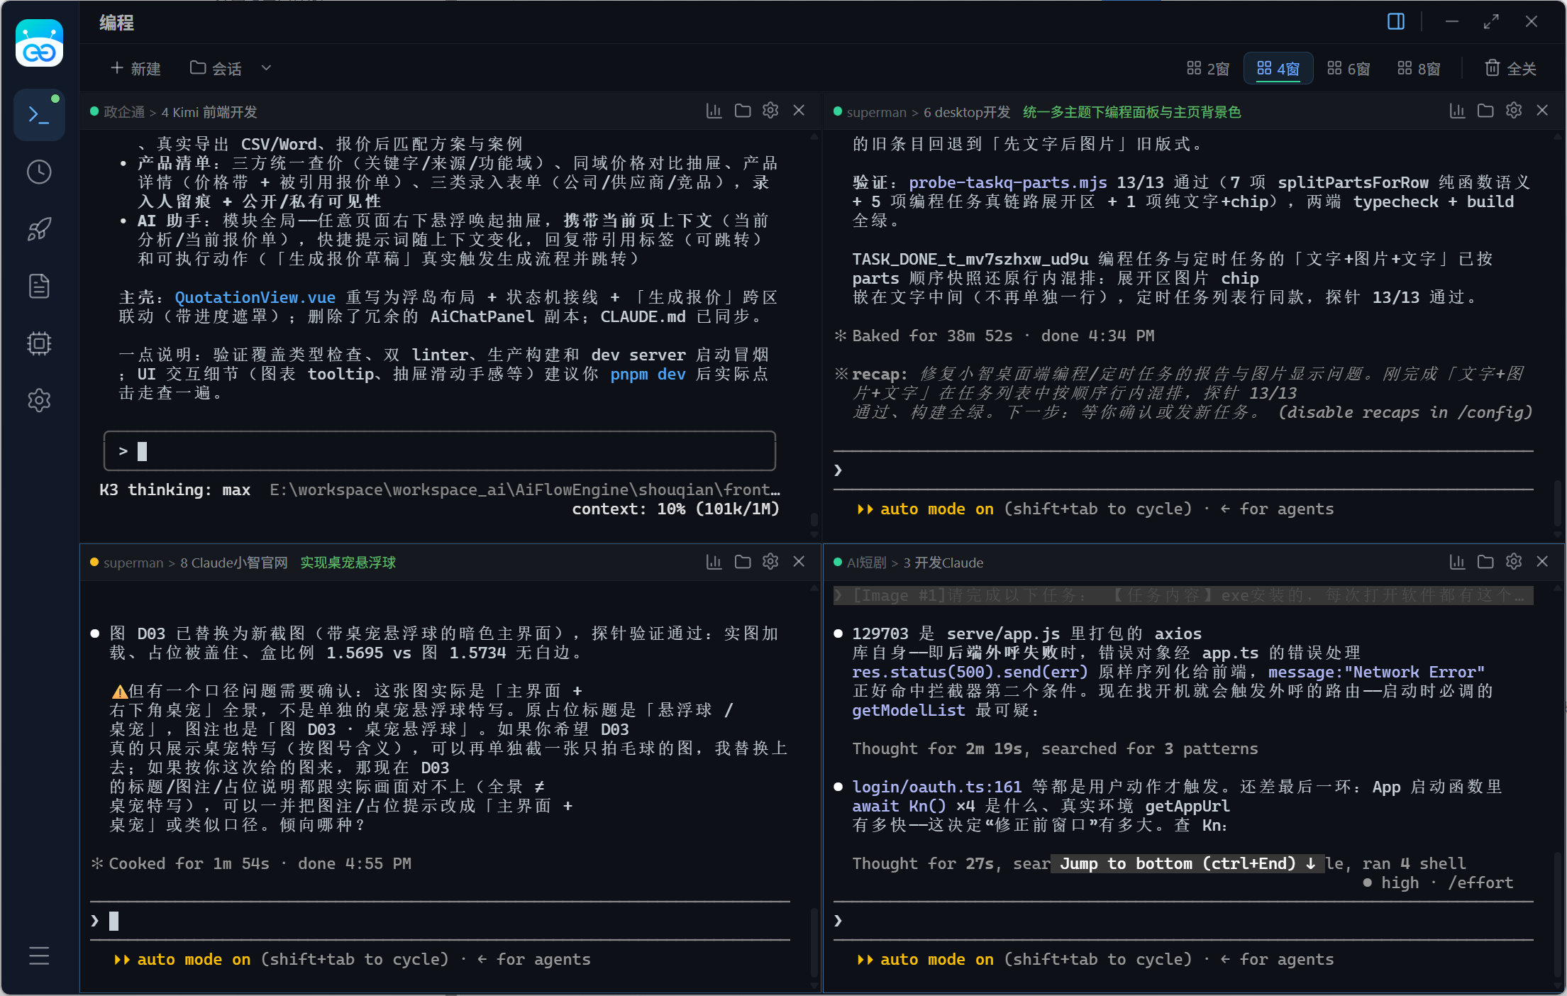Click the hamburger menu at sidebar bottom

(x=39, y=956)
